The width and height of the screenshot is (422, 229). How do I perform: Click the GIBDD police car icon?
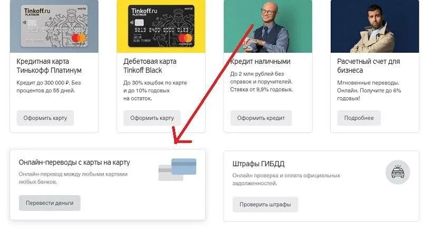398,172
